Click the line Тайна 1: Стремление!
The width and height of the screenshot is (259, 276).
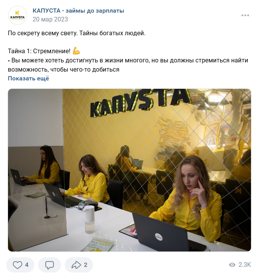click(39, 51)
